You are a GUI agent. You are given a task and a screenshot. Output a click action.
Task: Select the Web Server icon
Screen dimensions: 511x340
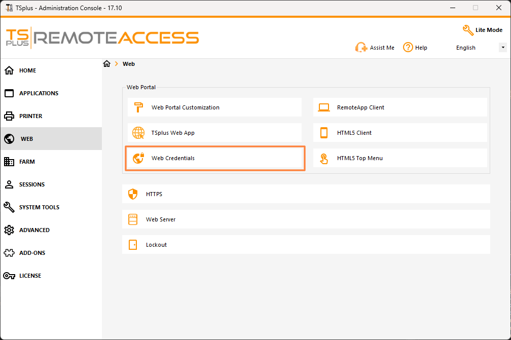[x=132, y=219]
